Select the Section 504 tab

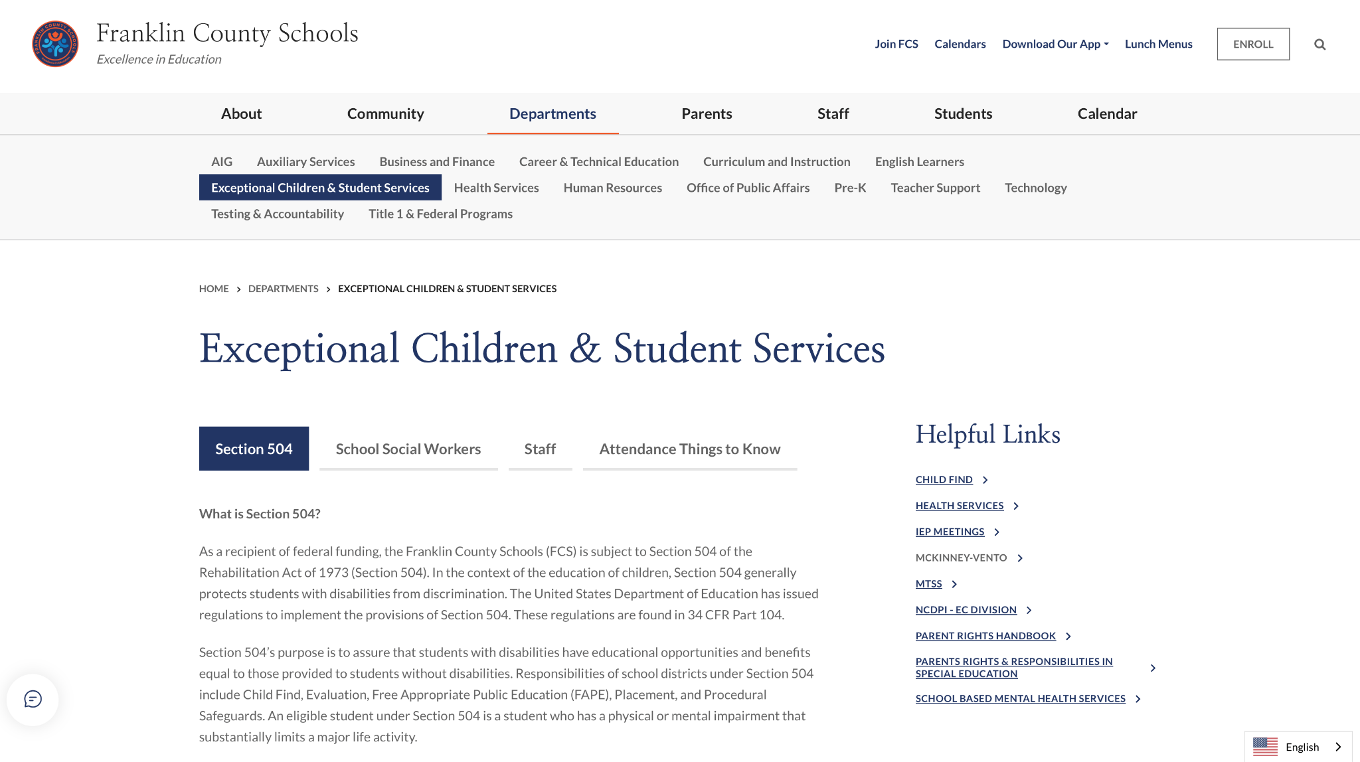coord(254,449)
